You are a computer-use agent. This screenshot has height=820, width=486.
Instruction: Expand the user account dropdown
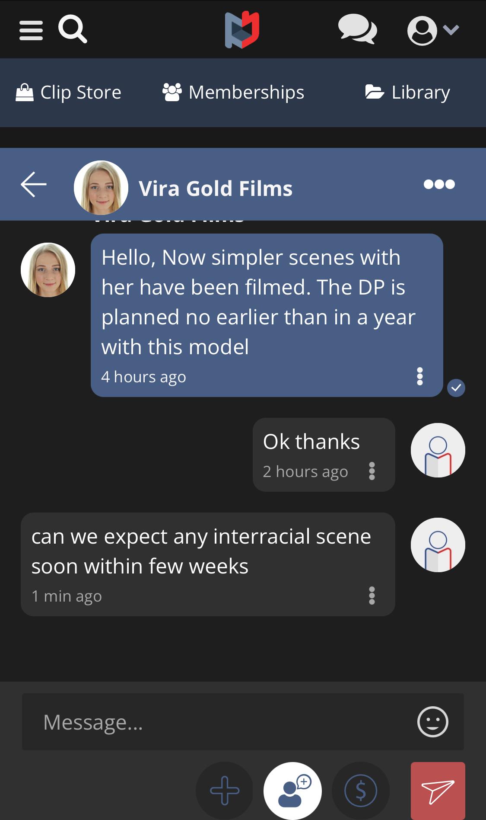click(x=432, y=30)
